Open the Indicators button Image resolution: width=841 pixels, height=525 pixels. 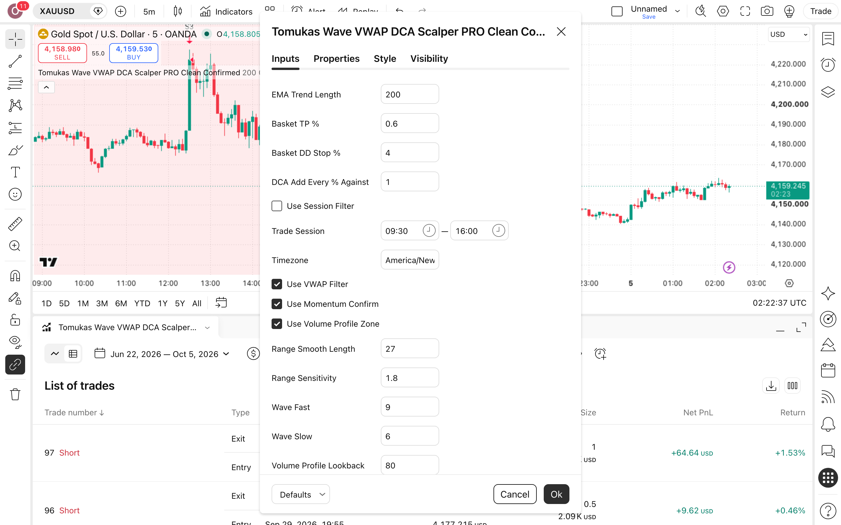pos(226,11)
